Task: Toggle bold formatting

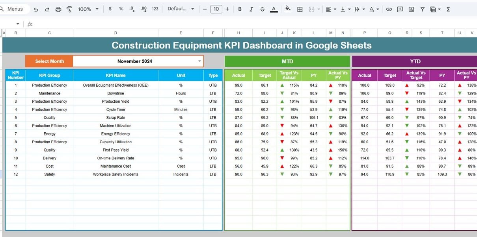Action: [x=240, y=9]
